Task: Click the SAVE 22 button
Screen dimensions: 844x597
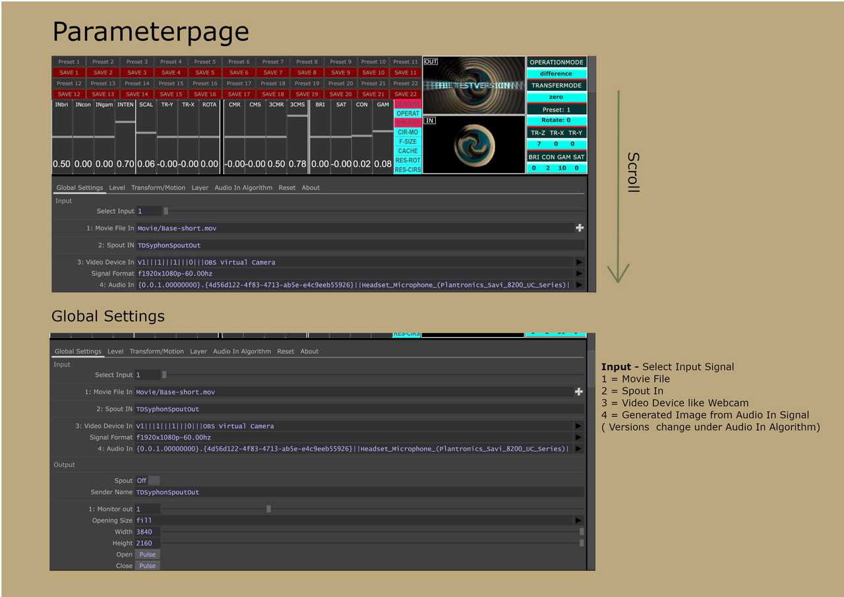Action: (406, 94)
